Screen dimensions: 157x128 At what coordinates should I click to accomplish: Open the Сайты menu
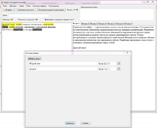(x=22, y=6)
